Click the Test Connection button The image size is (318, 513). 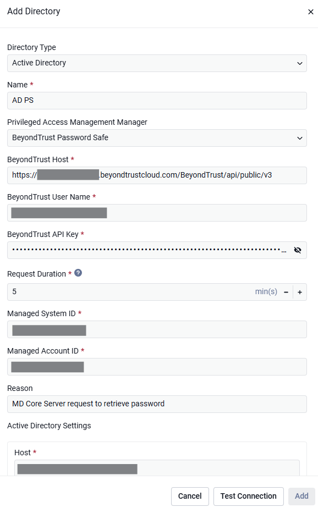point(248,497)
